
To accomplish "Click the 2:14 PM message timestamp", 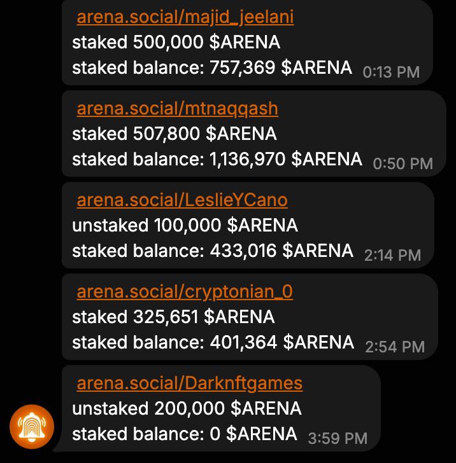I will tap(392, 255).
